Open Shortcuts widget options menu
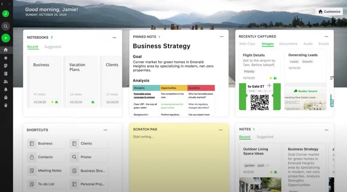 click(105, 130)
